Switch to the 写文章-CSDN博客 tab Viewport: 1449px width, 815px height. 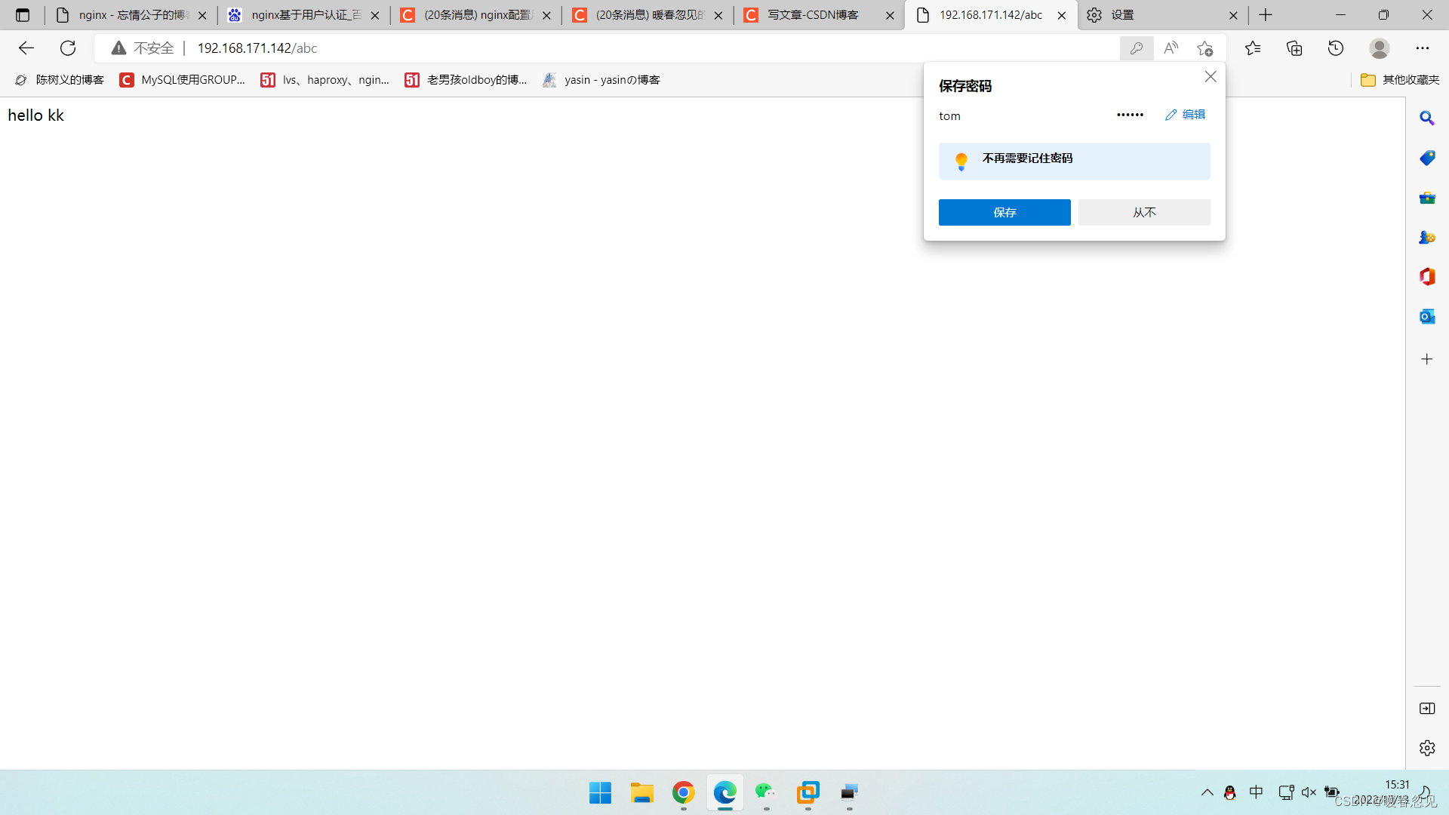pos(815,14)
